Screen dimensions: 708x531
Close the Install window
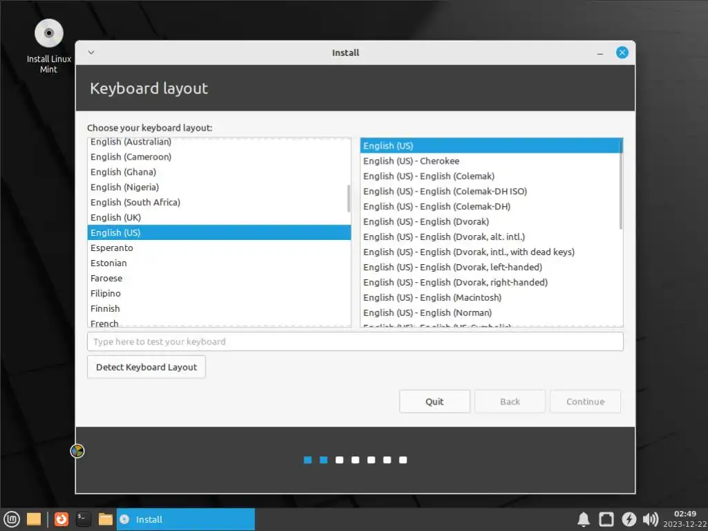622,53
